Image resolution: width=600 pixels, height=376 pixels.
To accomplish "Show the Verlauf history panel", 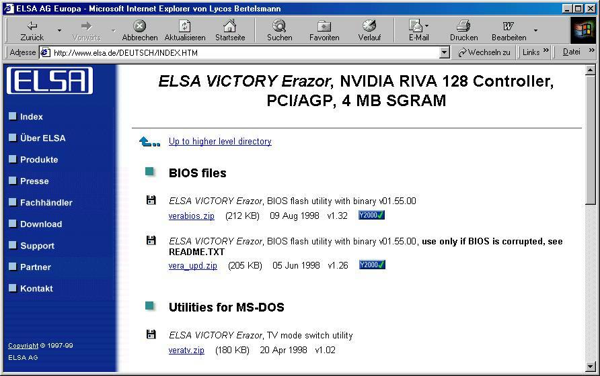I will click(369, 31).
